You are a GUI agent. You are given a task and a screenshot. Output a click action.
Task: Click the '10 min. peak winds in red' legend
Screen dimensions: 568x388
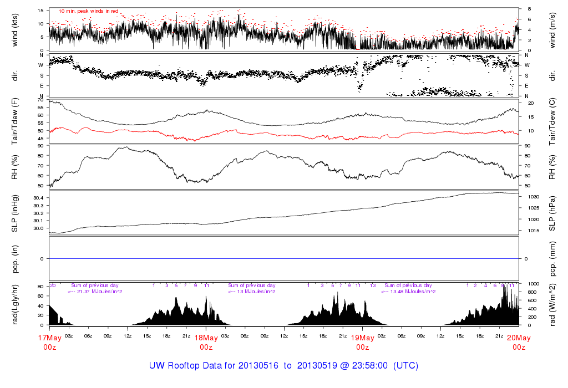89,11
